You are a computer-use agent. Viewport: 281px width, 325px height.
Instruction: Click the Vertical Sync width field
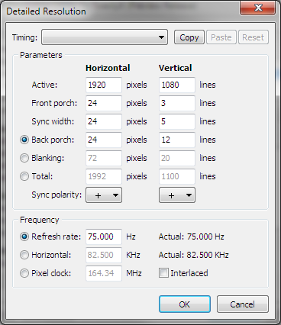(177, 121)
